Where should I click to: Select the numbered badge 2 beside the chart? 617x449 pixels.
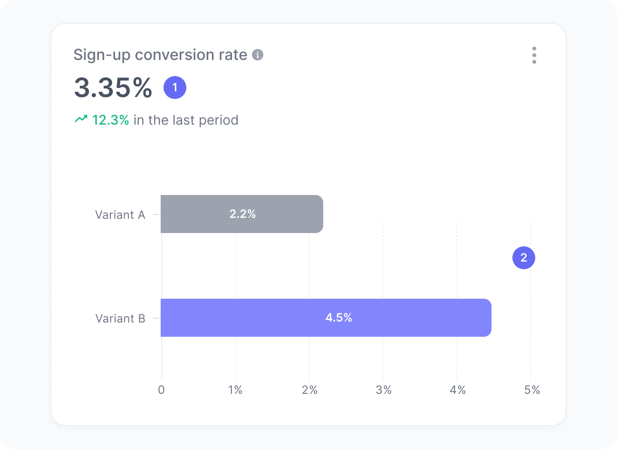[523, 258]
